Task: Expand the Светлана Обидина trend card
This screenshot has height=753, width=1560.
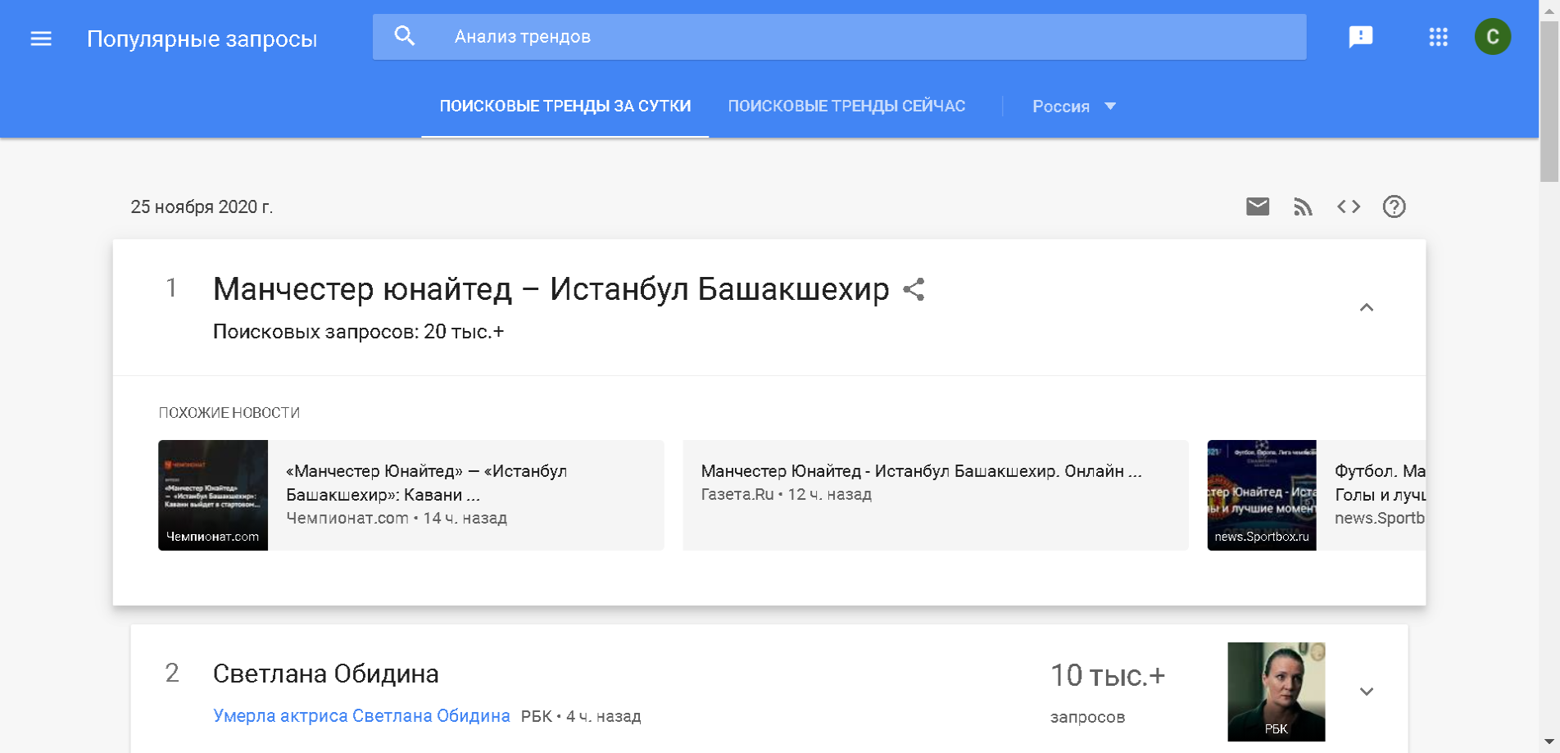Action: point(1366,692)
